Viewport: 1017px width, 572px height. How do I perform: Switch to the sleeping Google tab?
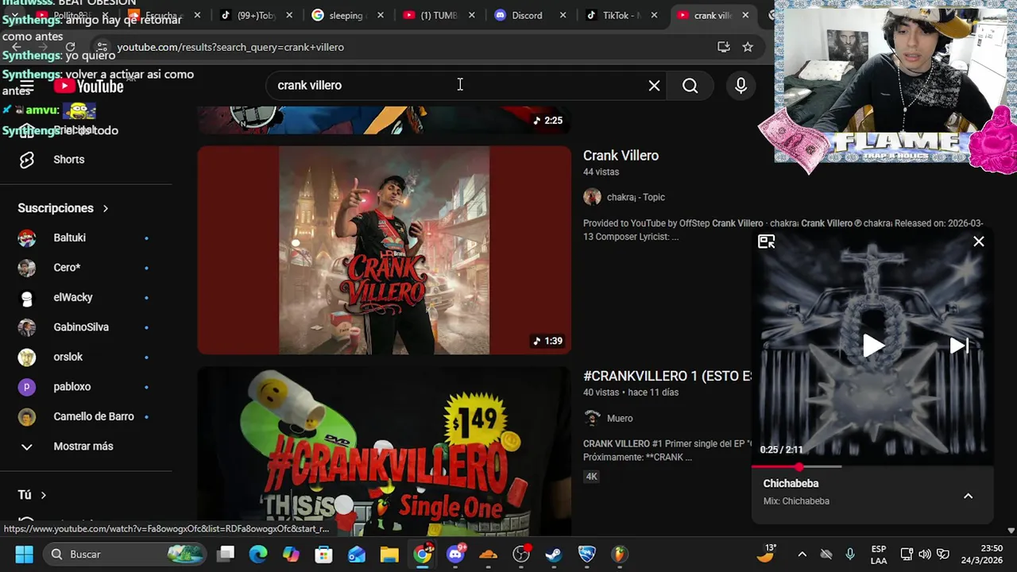(x=346, y=15)
